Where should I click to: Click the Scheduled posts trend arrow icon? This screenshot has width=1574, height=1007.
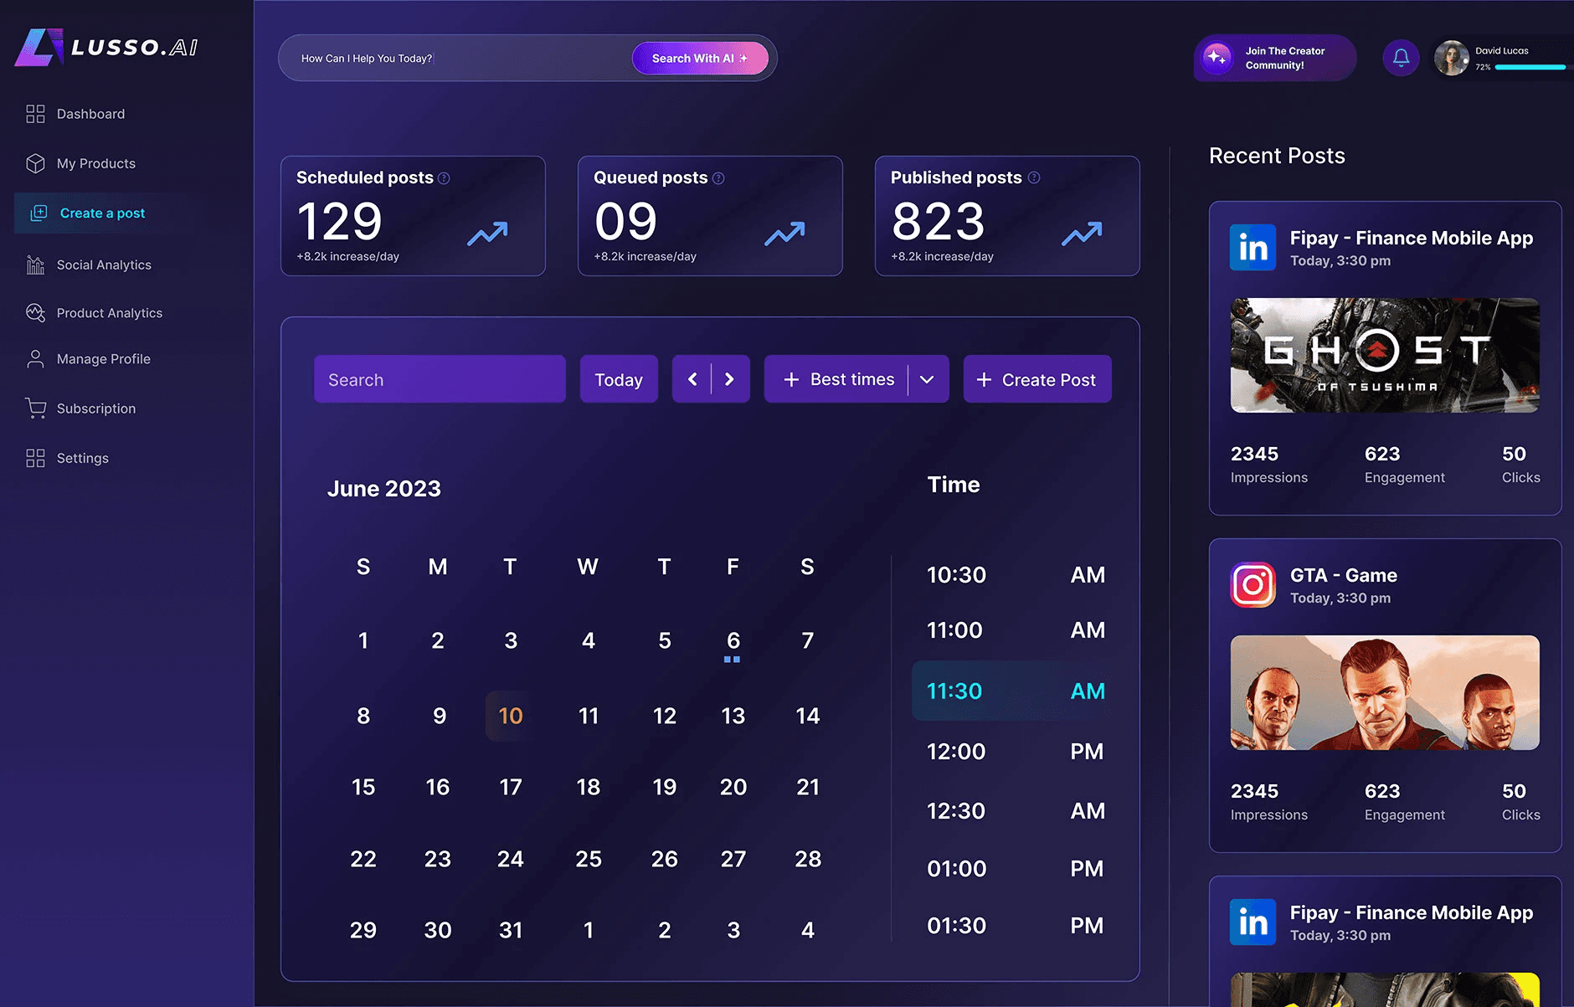(x=487, y=234)
